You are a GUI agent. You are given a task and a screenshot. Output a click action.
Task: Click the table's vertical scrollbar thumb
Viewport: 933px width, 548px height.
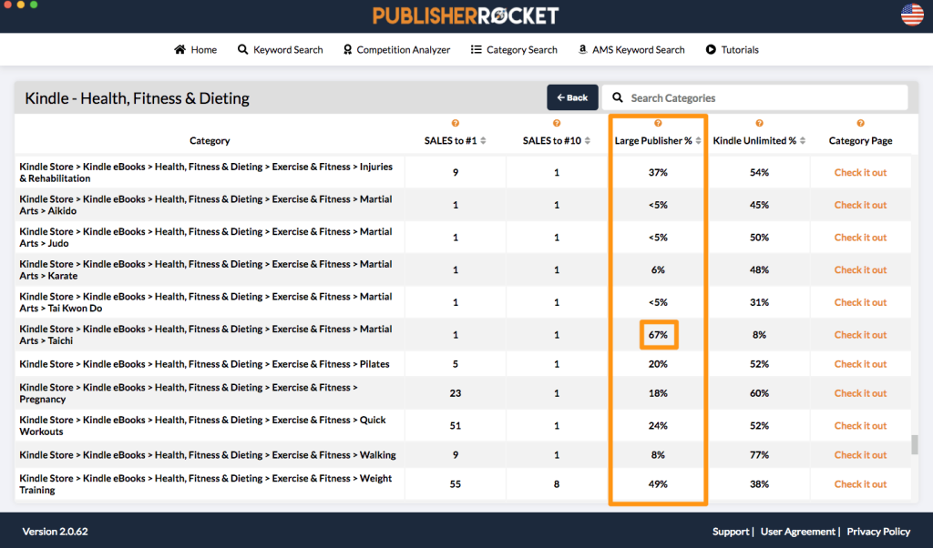click(x=915, y=444)
